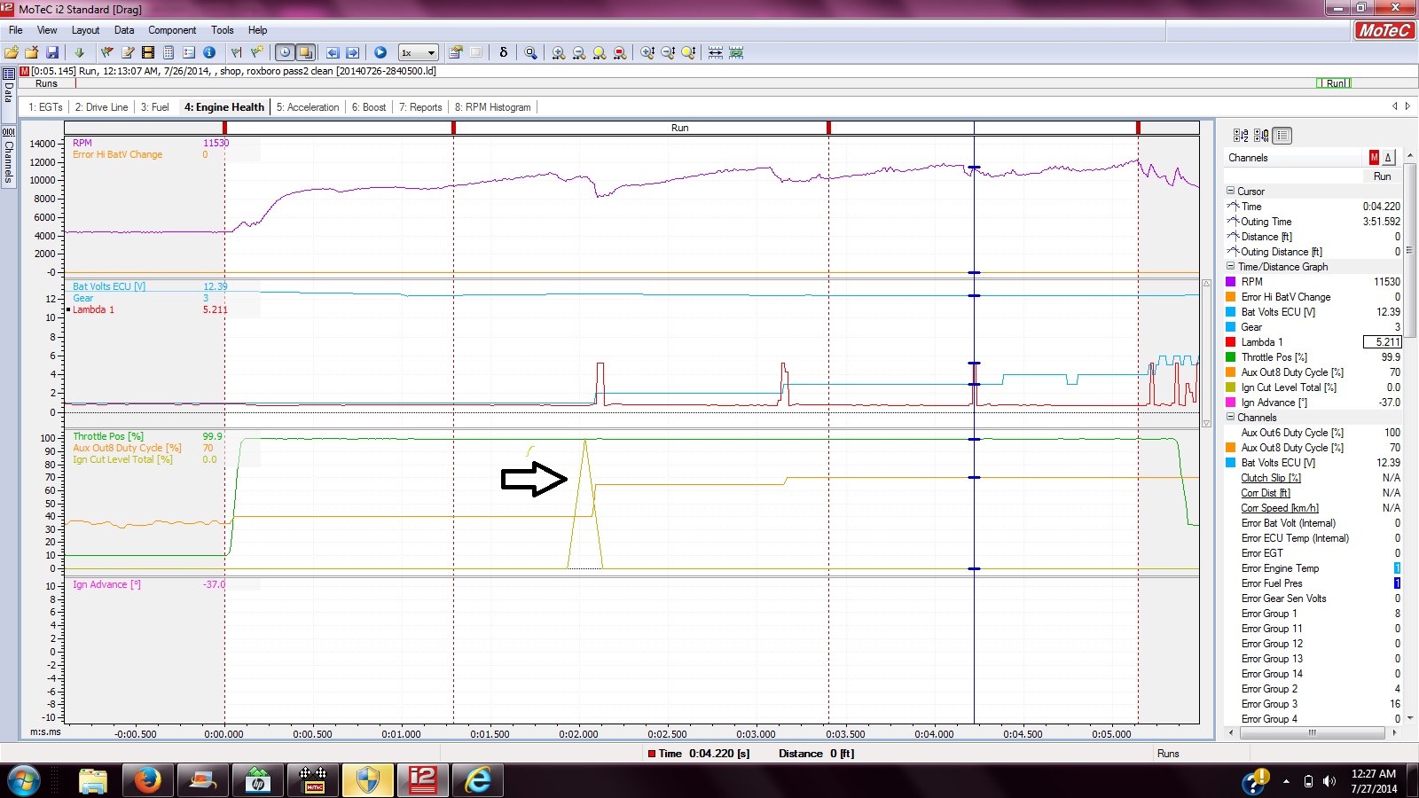1419x798 pixels.
Task: Toggle the time/distance clock mode button
Action: coord(285,52)
